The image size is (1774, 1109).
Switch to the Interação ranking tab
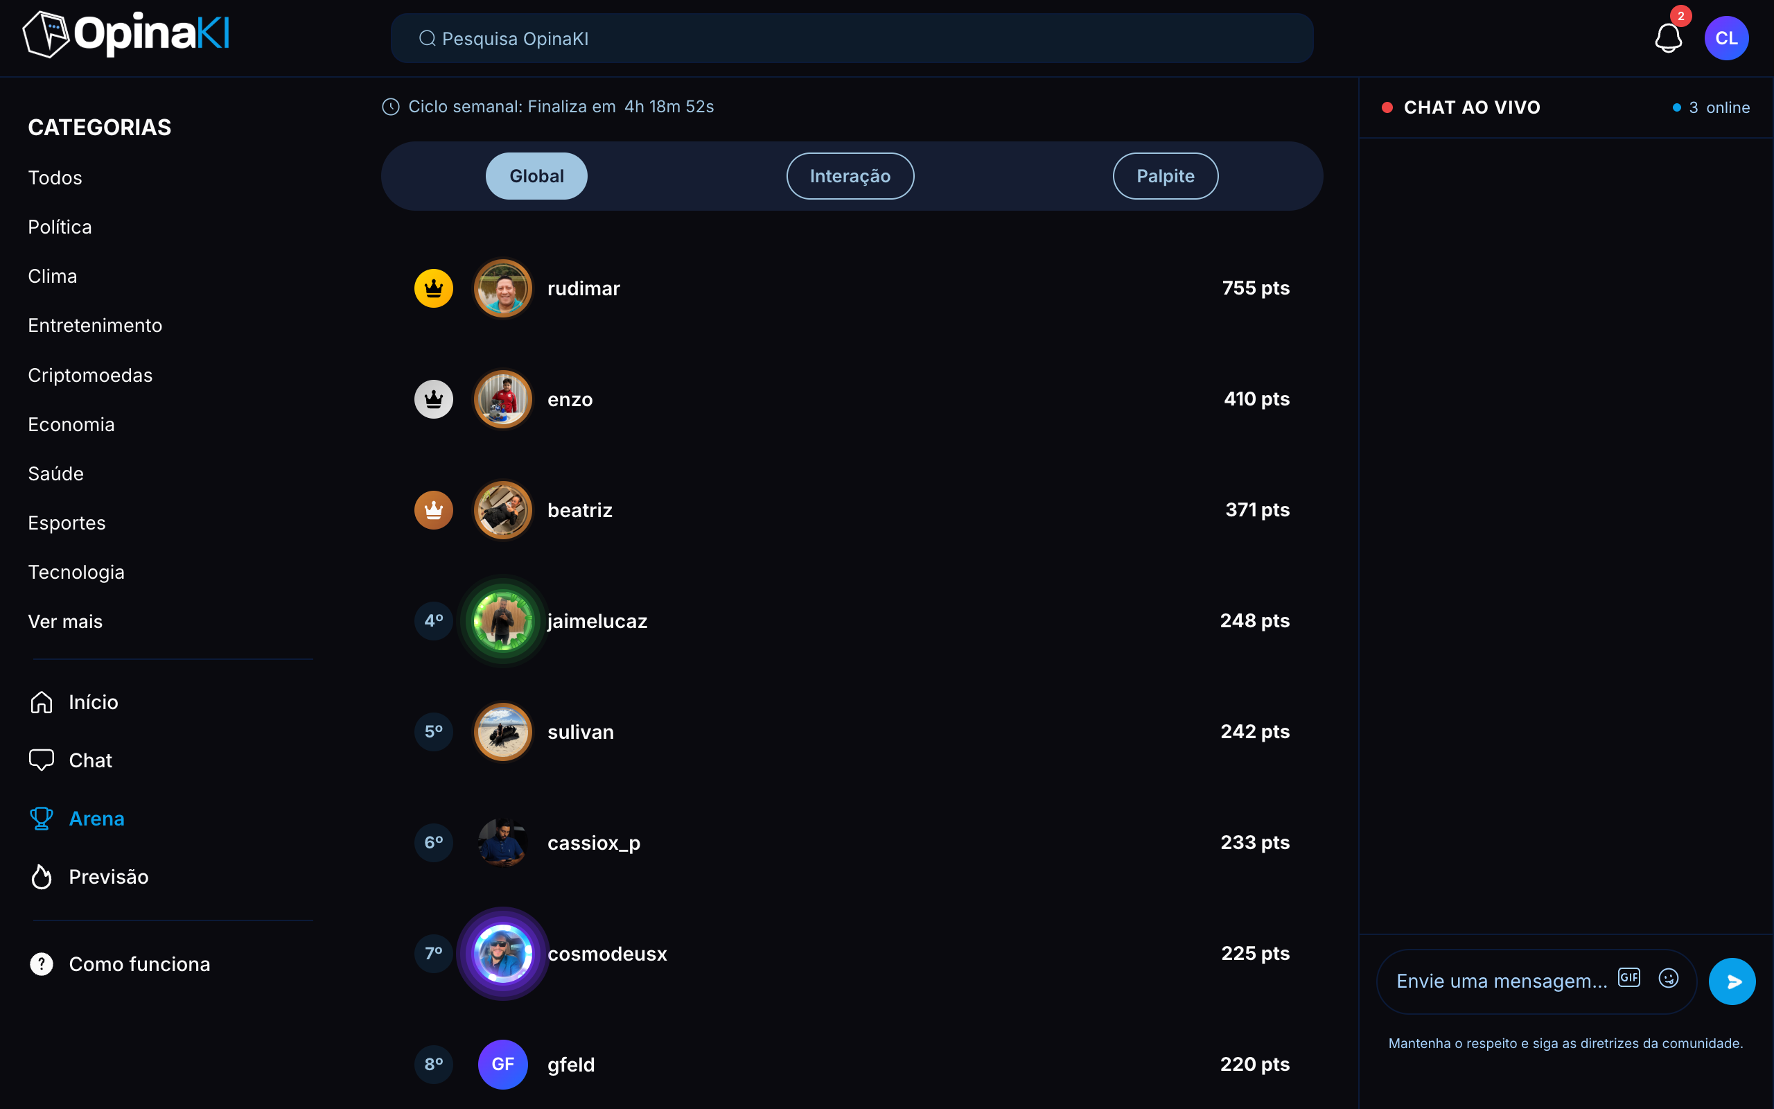click(x=850, y=176)
